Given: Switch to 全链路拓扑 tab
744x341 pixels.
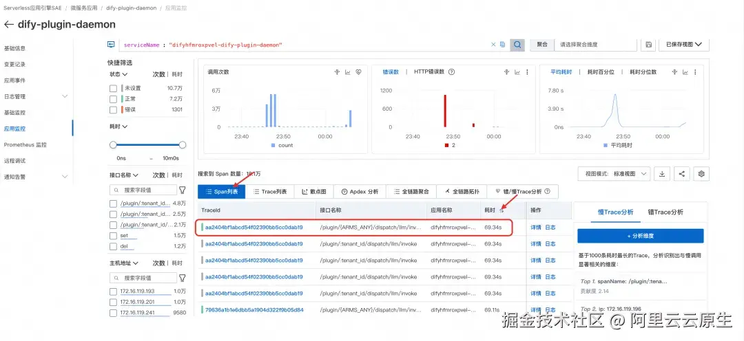Looking at the screenshot, I should 462,192.
